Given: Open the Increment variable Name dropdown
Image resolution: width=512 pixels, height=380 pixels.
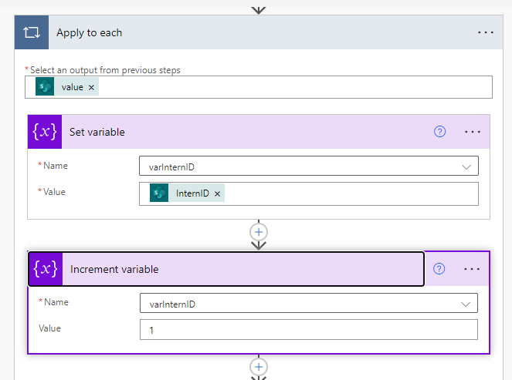Looking at the screenshot, I should (x=309, y=303).
